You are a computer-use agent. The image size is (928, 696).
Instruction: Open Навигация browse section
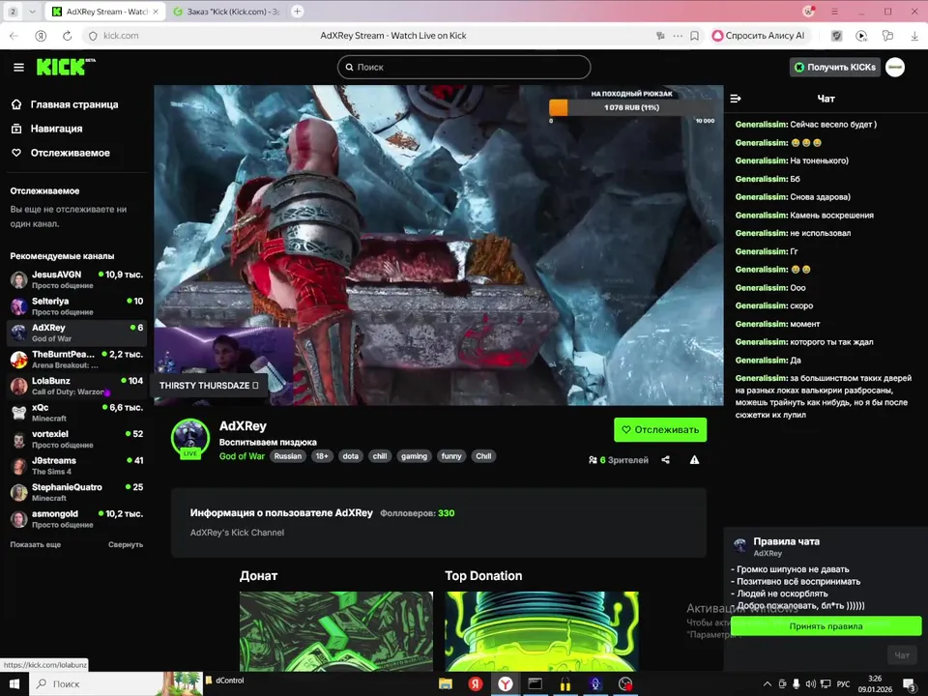47,129
